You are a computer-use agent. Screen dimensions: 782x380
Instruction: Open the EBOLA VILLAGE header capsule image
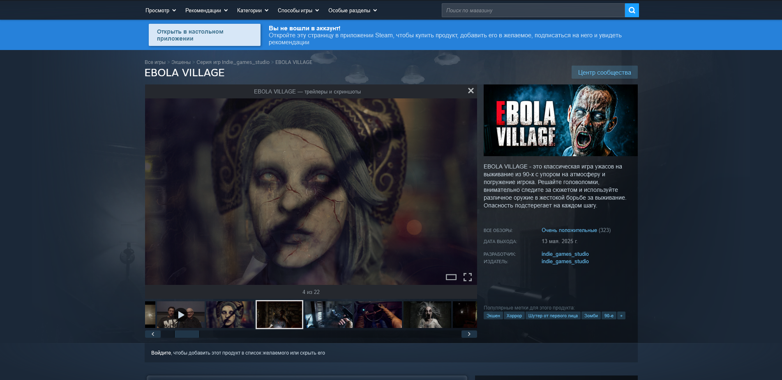(561, 120)
